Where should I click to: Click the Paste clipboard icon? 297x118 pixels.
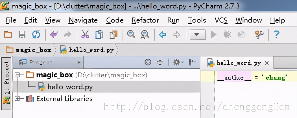point(114,34)
